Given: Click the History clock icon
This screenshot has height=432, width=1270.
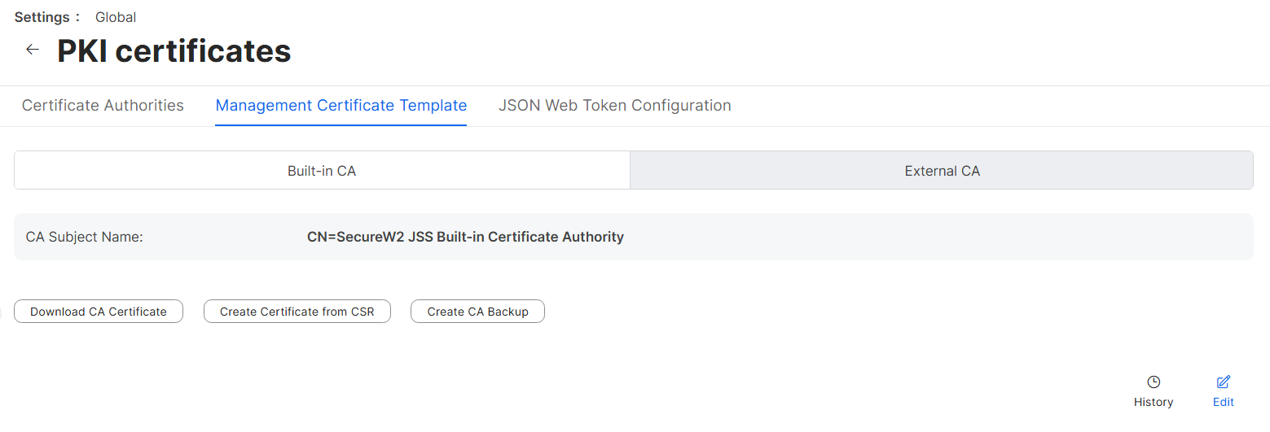Looking at the screenshot, I should tap(1154, 382).
